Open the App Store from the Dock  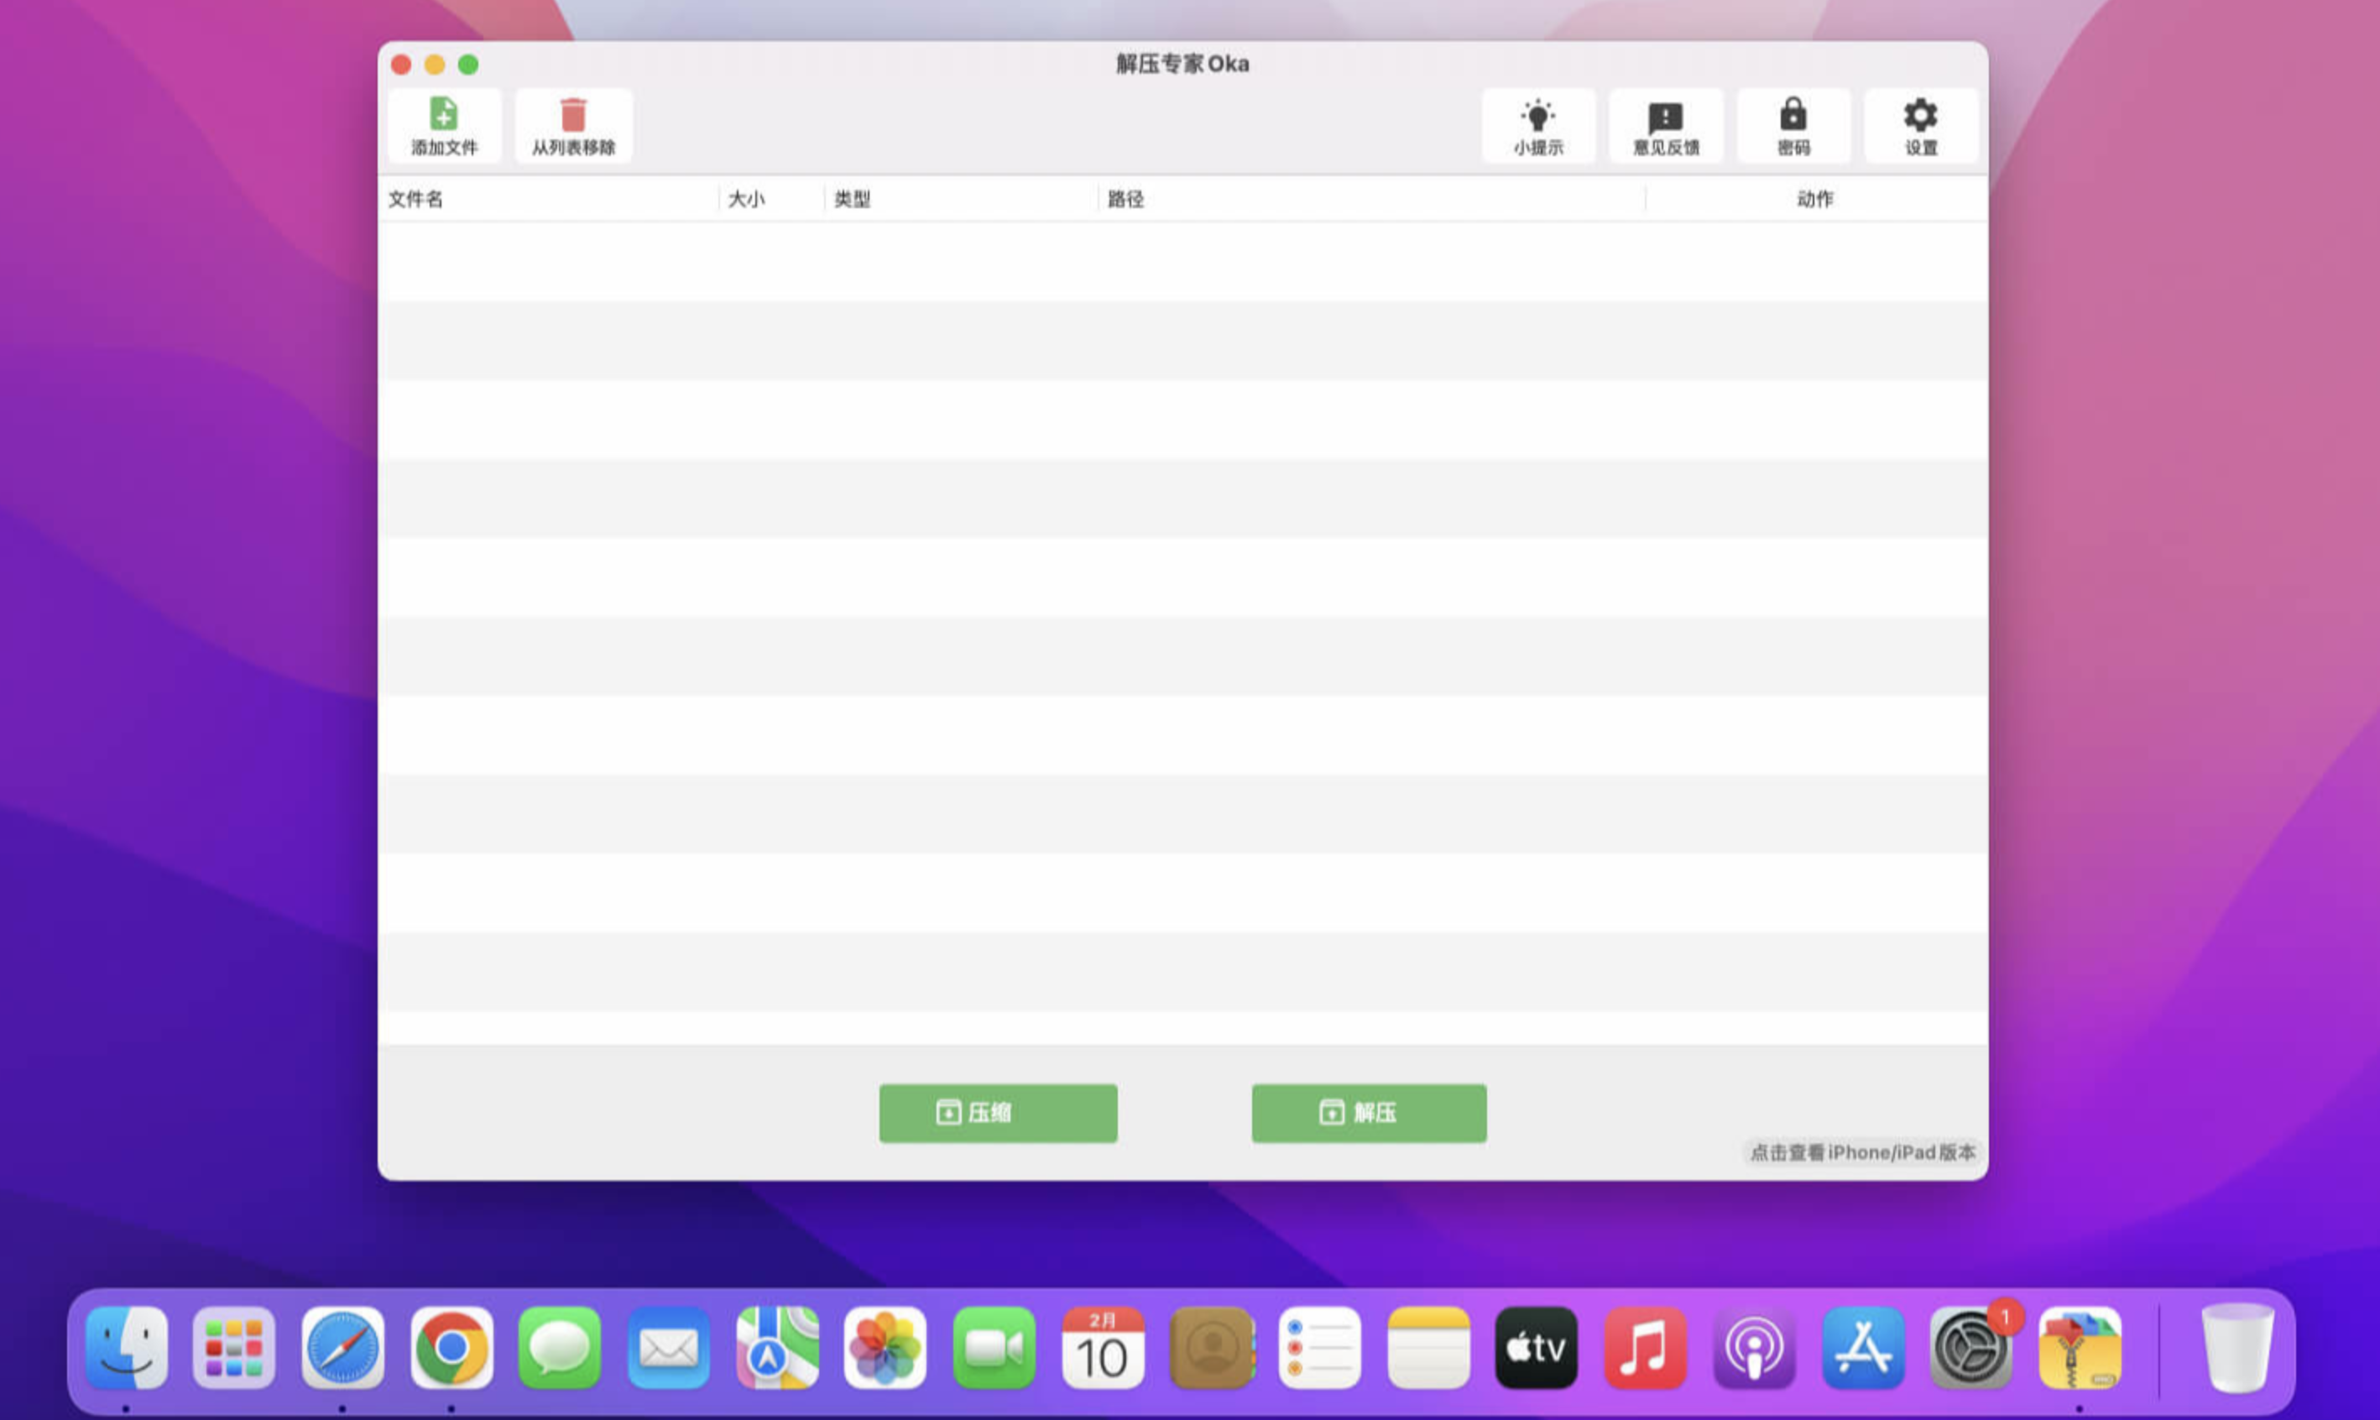point(1861,1350)
